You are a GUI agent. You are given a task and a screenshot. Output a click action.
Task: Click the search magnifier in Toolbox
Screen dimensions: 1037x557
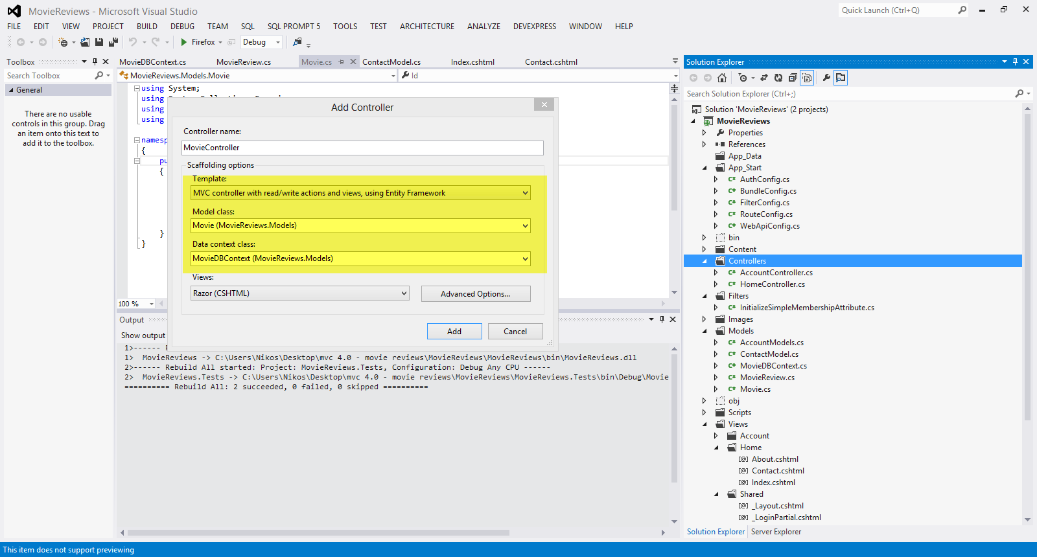(x=99, y=76)
